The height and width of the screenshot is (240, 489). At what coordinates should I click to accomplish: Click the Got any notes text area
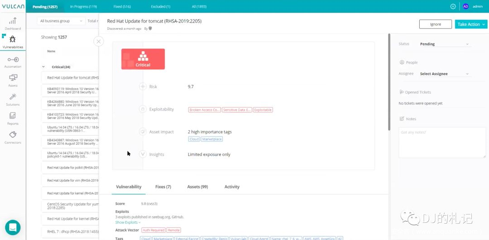click(x=442, y=142)
